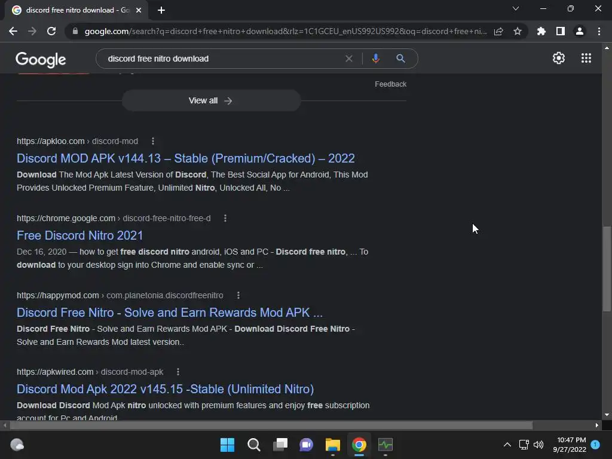Reload the current Google search page
Viewport: 612px width, 459px height.
(51, 31)
